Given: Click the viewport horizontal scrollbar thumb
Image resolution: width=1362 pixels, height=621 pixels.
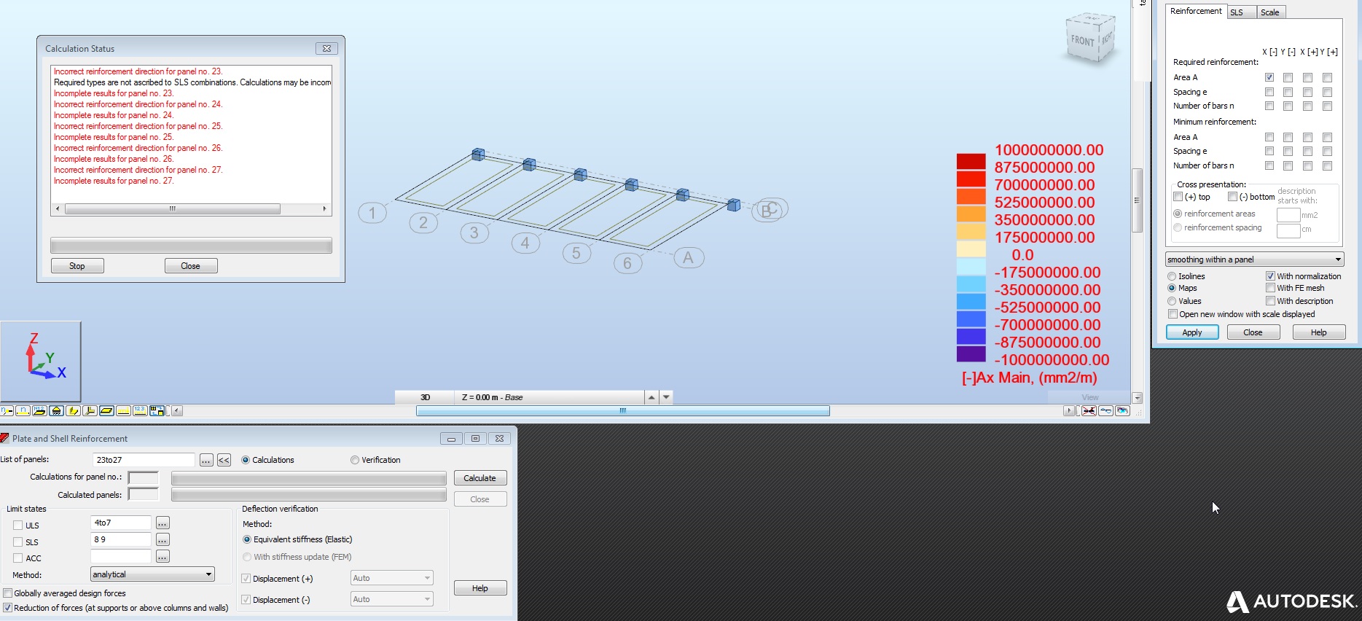Looking at the screenshot, I should point(623,411).
